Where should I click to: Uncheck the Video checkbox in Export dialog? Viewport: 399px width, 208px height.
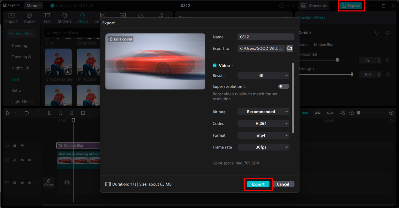214,65
